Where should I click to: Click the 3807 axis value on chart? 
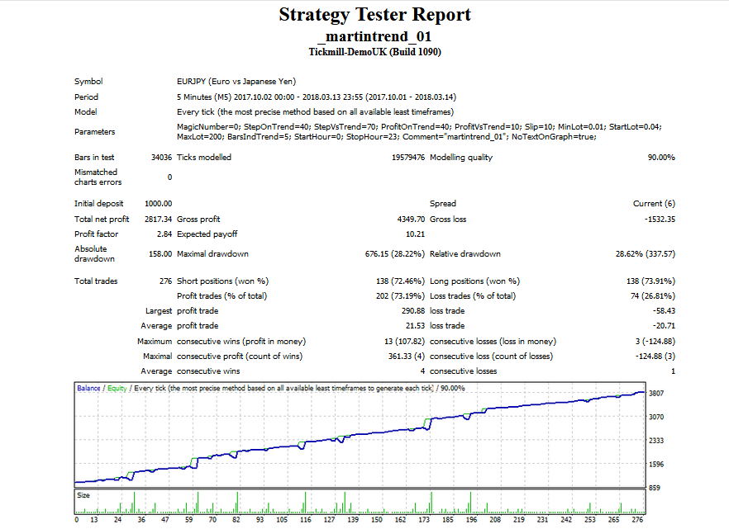tap(656, 393)
